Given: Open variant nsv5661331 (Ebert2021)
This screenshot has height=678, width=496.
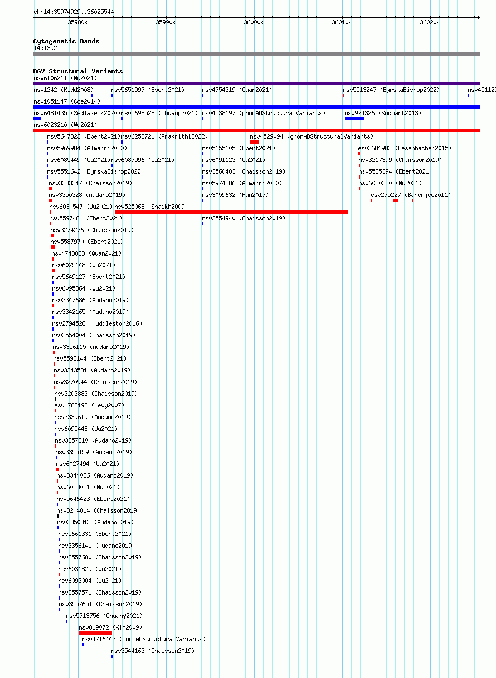Looking at the screenshot, I should 95,534.
